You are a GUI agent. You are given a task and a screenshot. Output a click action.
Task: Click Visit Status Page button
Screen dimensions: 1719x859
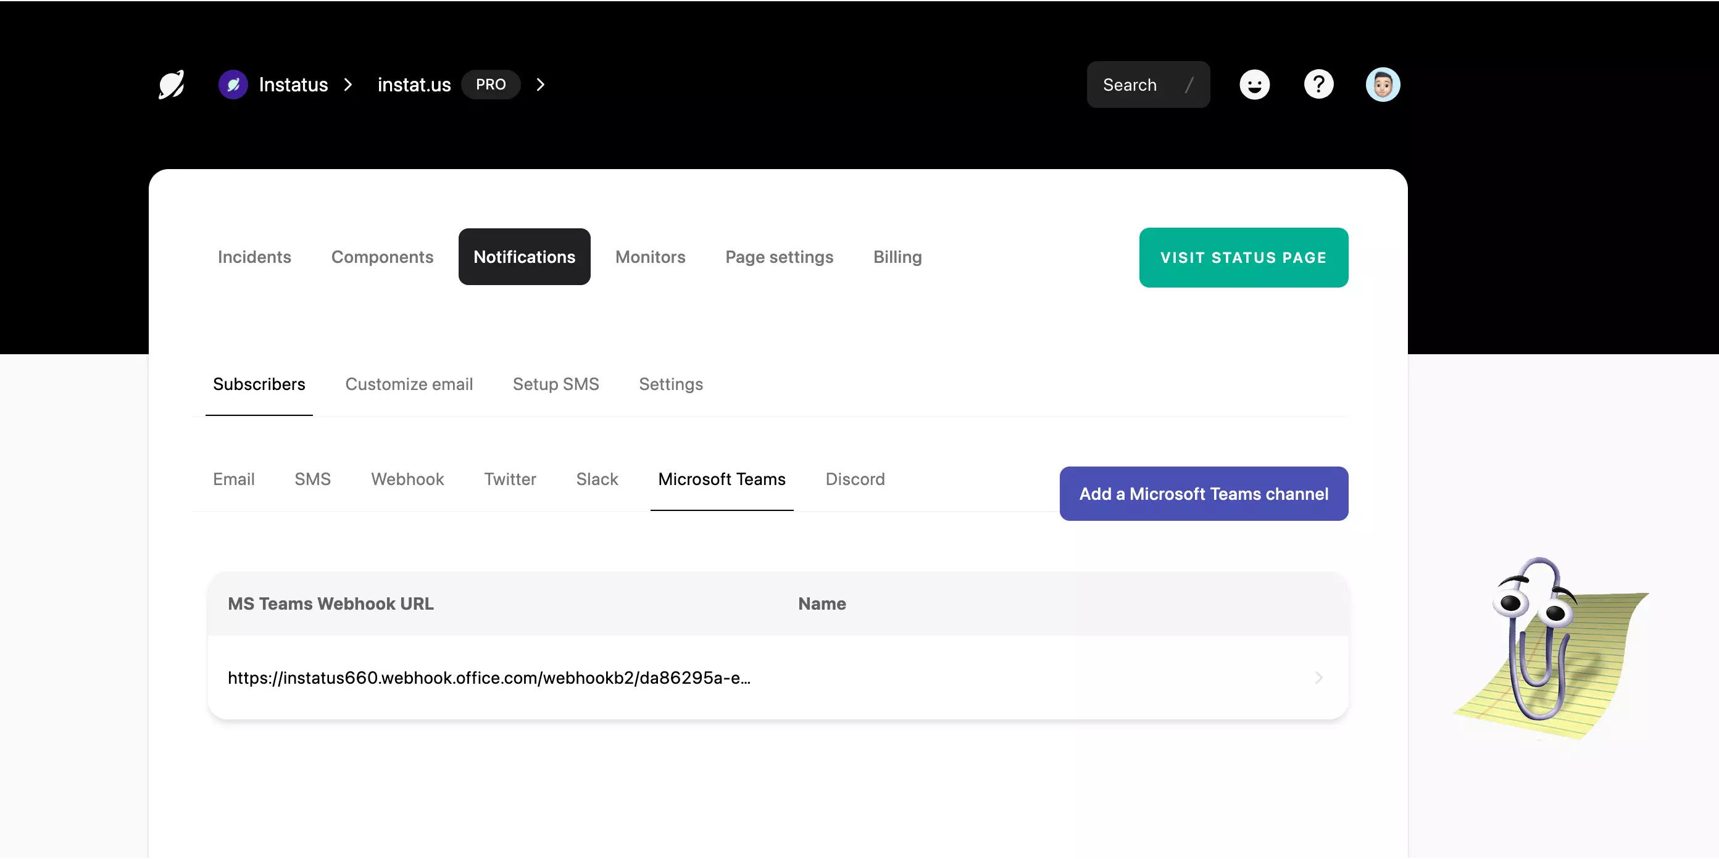coord(1244,257)
